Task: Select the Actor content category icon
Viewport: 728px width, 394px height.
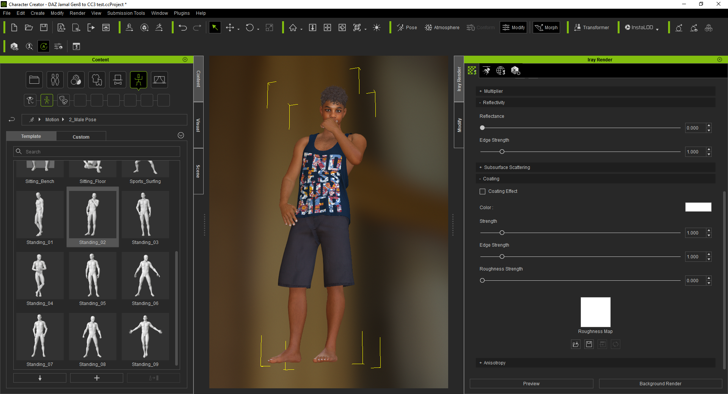Action: (55, 80)
